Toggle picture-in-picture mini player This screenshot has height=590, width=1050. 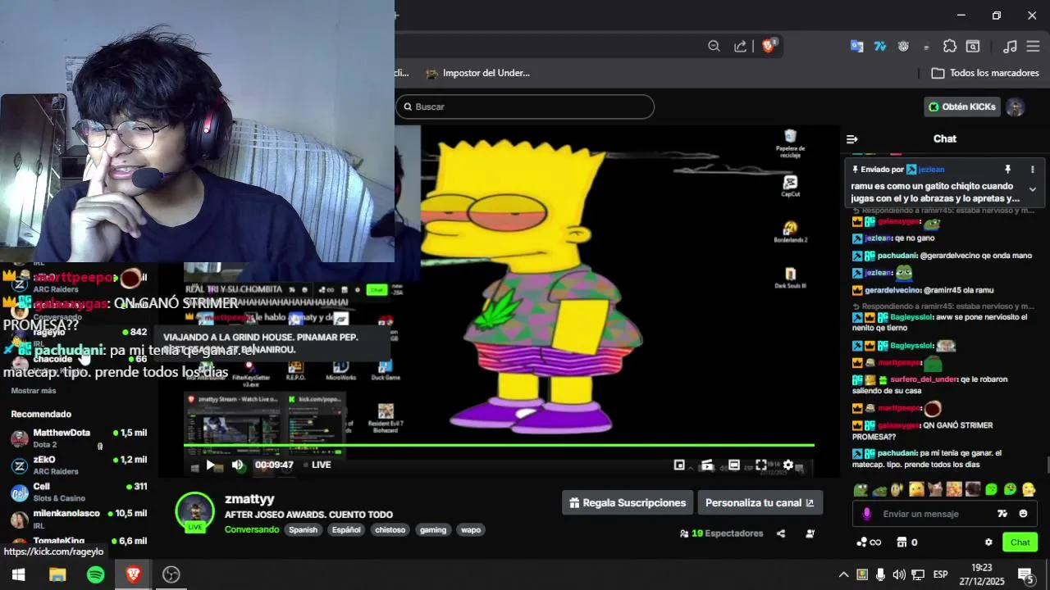coord(679,465)
